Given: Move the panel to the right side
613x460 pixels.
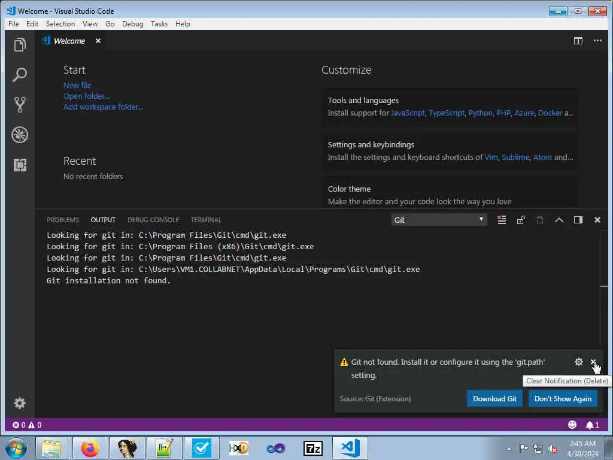Looking at the screenshot, I should click(578, 220).
